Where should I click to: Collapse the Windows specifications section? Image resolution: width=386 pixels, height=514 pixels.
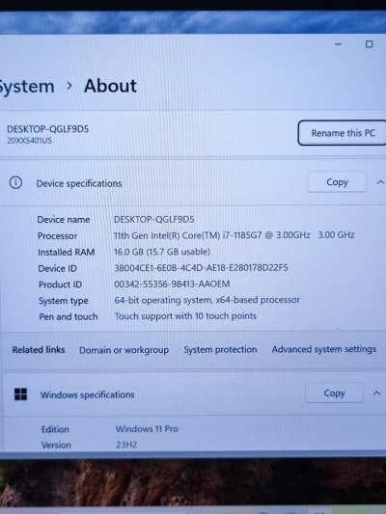(376, 393)
